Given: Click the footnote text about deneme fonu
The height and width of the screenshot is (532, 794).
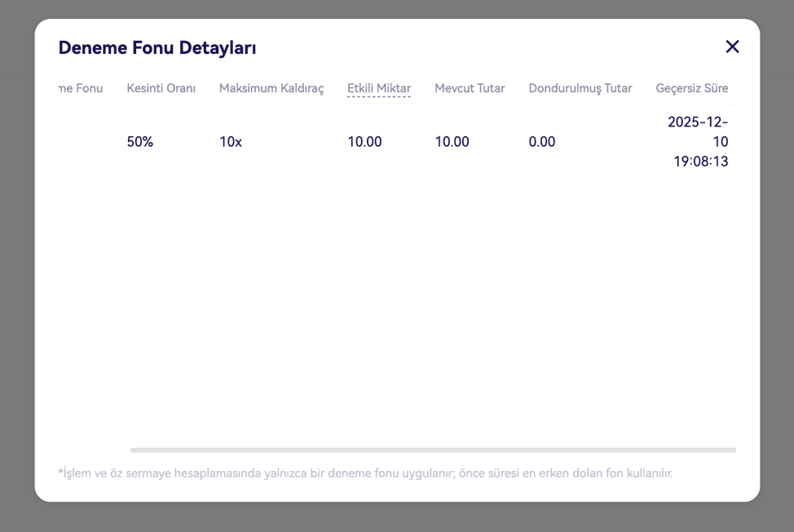Looking at the screenshot, I should click(365, 473).
